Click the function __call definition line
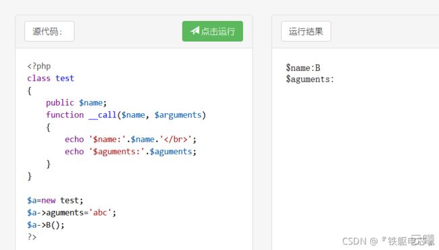 pos(126,115)
